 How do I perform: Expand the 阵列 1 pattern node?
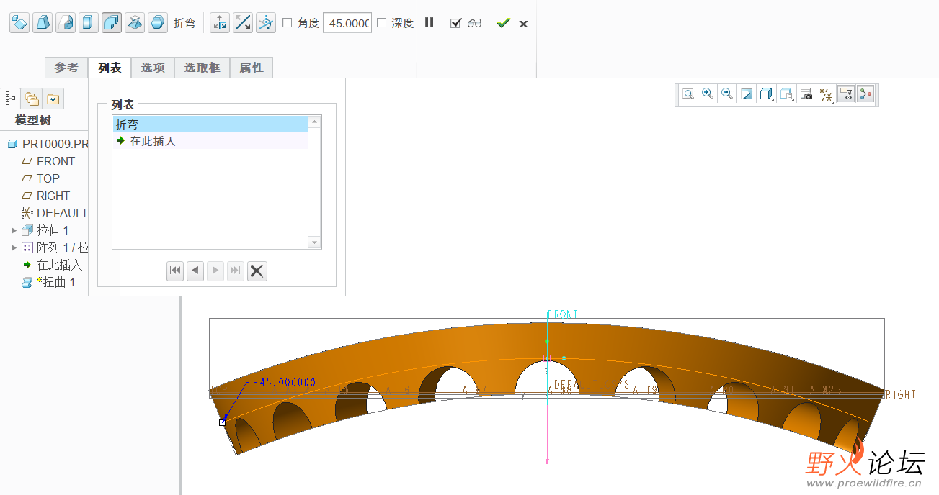(13, 247)
